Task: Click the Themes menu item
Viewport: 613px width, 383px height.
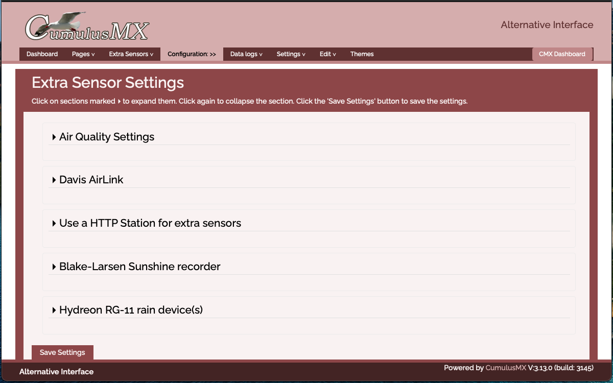Action: [x=362, y=54]
